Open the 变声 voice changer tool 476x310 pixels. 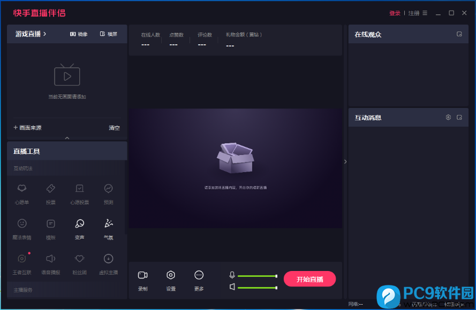pos(80,228)
